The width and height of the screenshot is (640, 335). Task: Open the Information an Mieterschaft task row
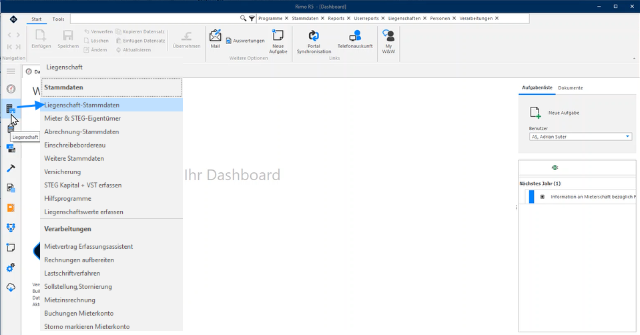581,197
